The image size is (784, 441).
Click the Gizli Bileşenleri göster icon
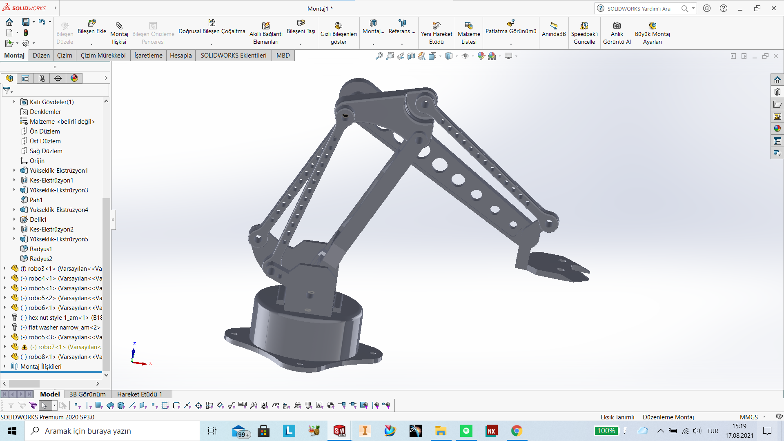tap(339, 26)
